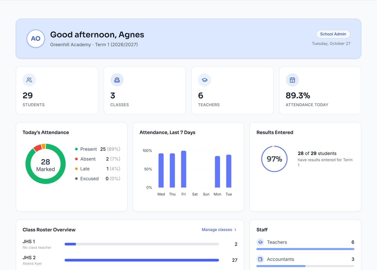
Task: Click the Fri bar in attendance chart
Action: pyautogui.click(x=184, y=169)
